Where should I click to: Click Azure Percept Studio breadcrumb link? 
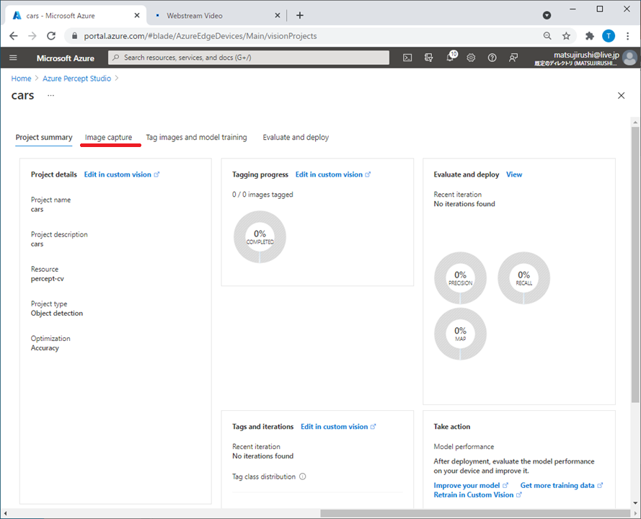77,79
